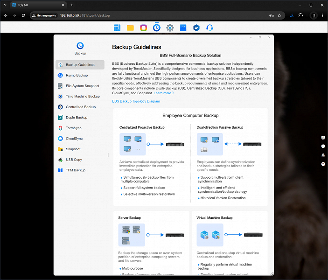The width and height of the screenshot is (328, 280).
Task: Open the blue hexagon Docker icon in dock
Action: (x=196, y=28)
